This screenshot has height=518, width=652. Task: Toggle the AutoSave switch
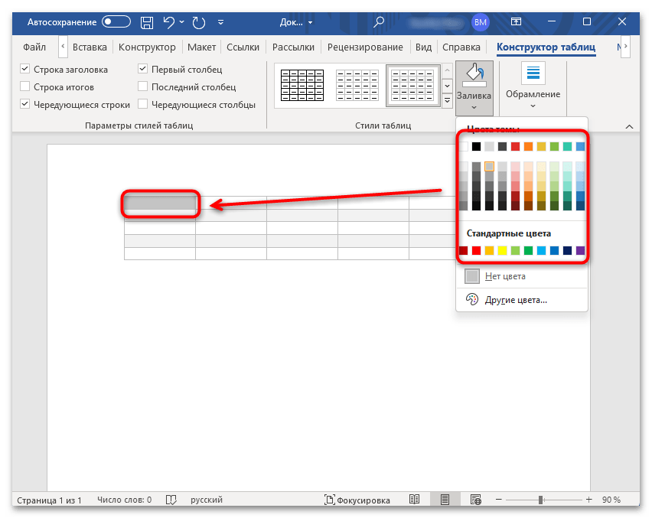click(116, 22)
